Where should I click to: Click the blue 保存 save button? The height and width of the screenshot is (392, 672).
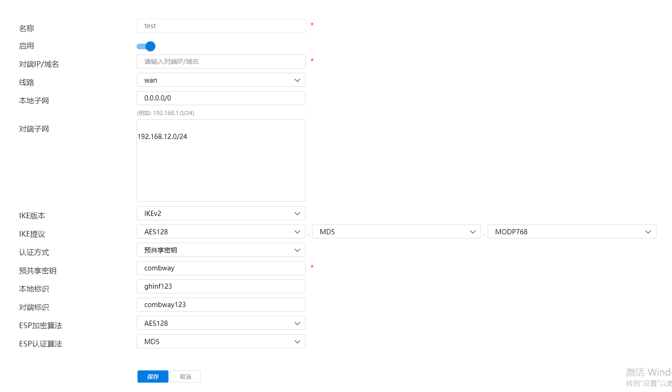click(153, 377)
